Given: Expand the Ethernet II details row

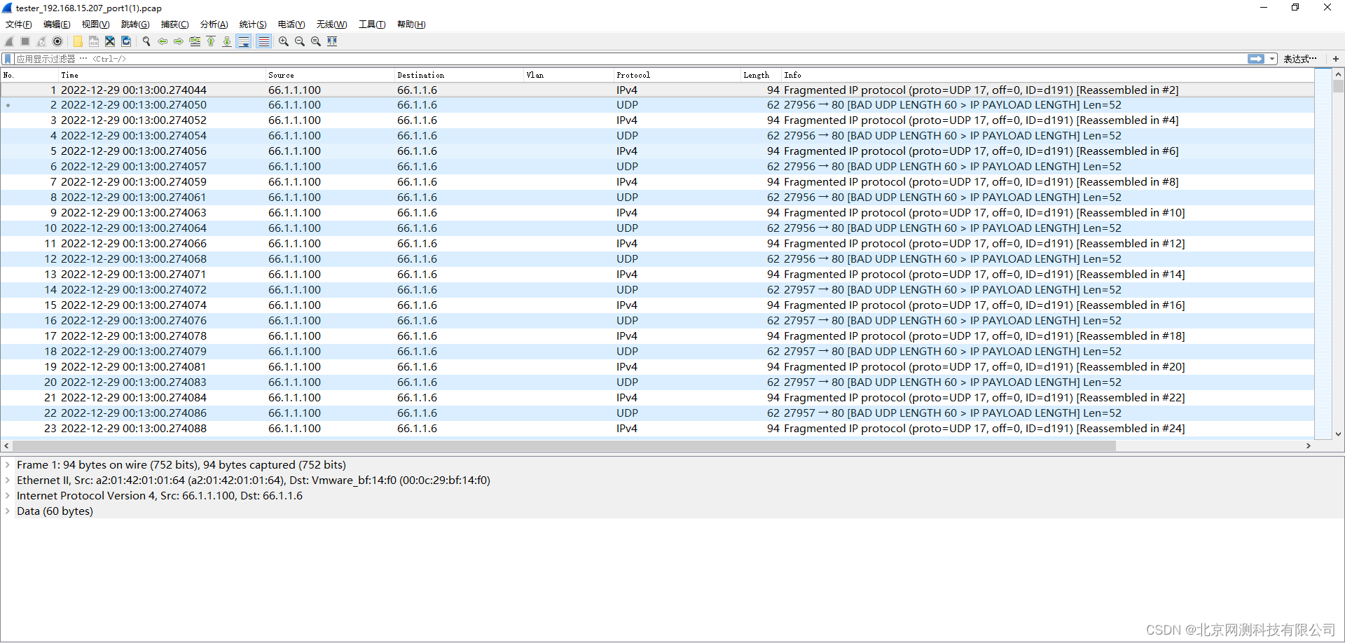Looking at the screenshot, I should coord(8,480).
